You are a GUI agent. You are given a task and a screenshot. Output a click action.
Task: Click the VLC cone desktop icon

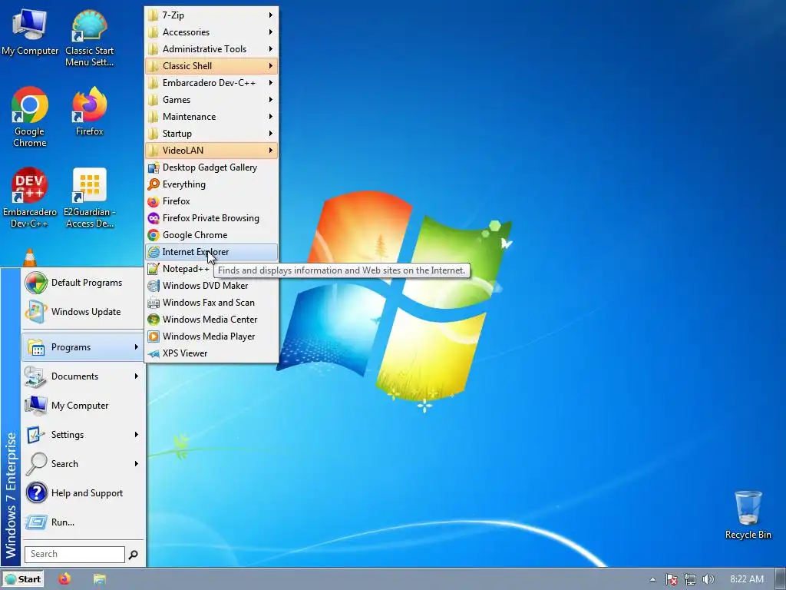(30, 257)
